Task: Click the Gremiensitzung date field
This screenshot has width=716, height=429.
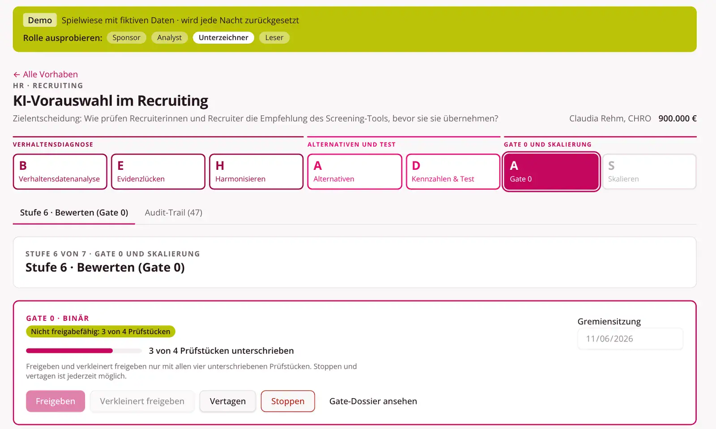Action: point(630,339)
